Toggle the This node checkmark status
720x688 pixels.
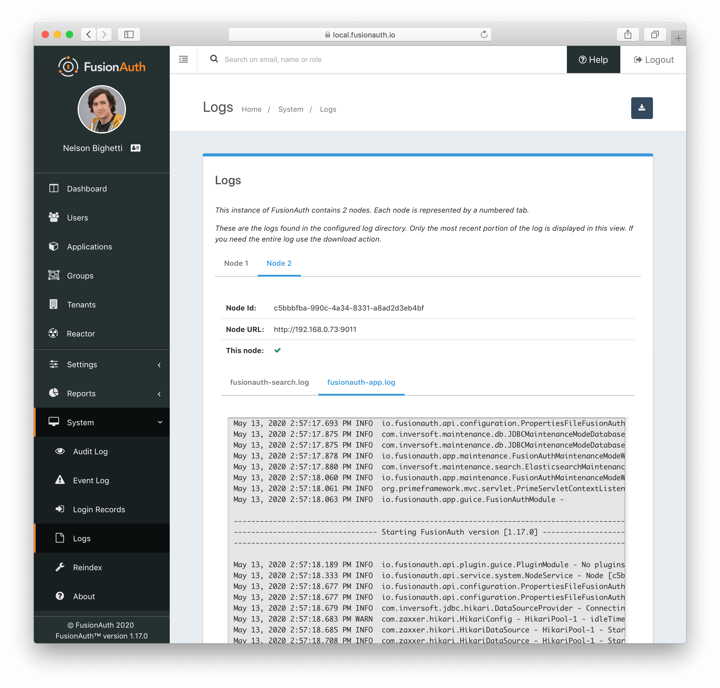click(x=278, y=350)
